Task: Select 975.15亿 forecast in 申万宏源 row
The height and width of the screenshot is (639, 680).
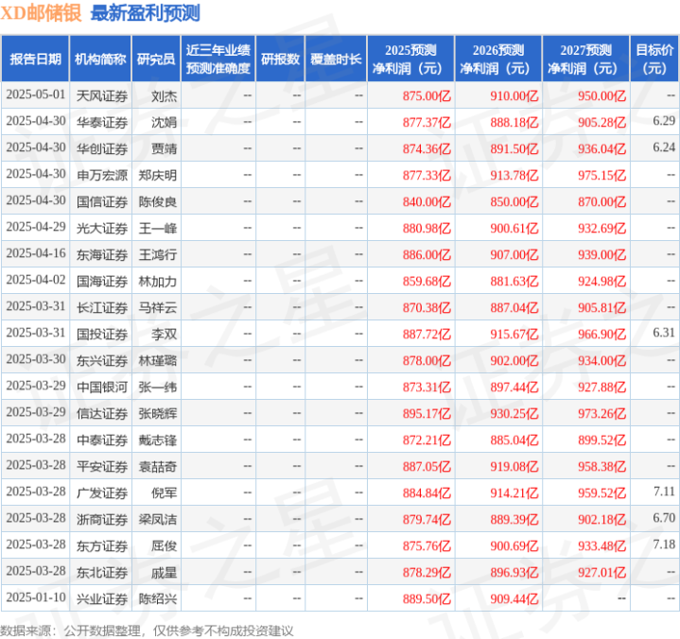Action: [x=602, y=175]
